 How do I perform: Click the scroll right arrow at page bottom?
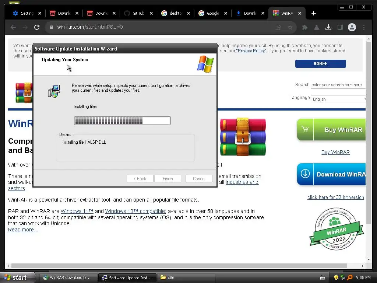click(x=363, y=266)
